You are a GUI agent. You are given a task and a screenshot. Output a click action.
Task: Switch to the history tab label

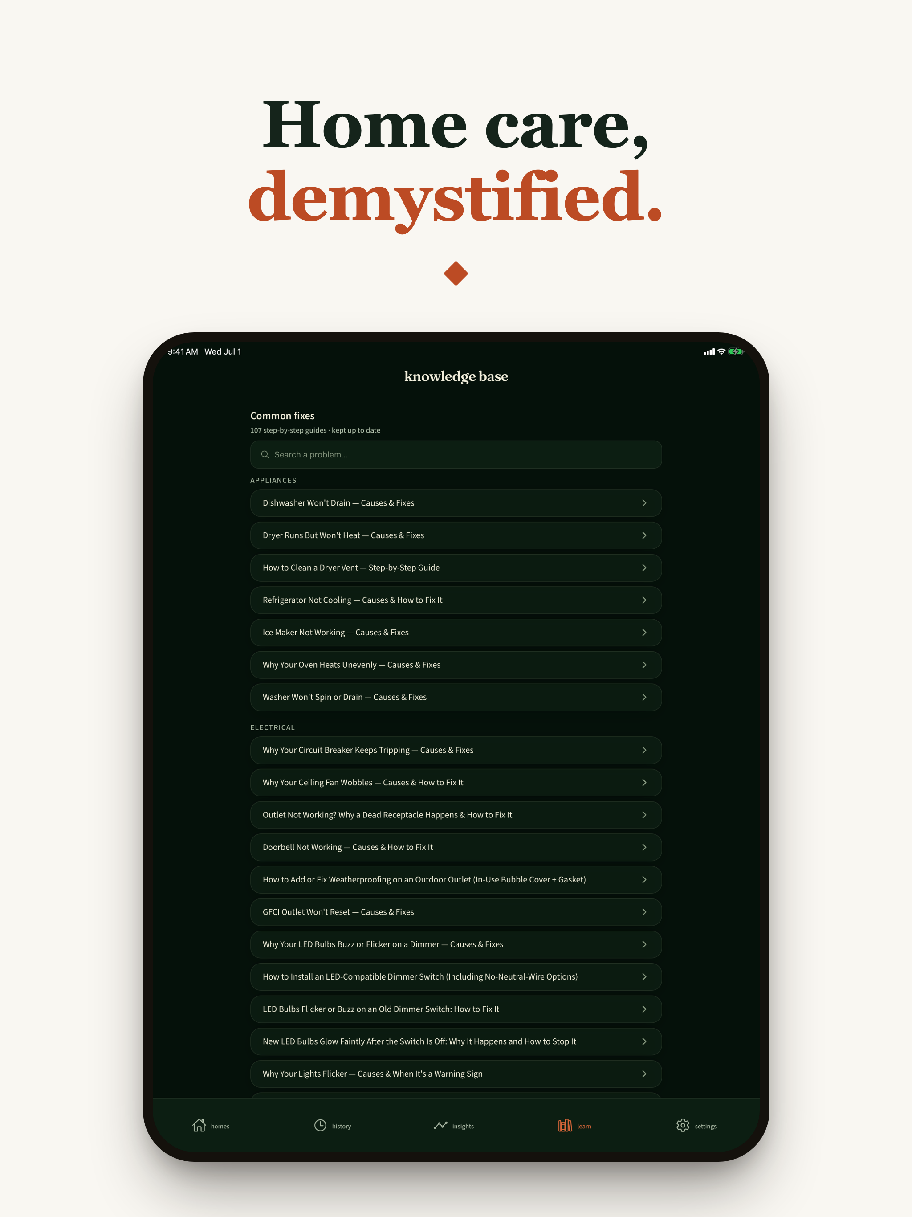[342, 1126]
